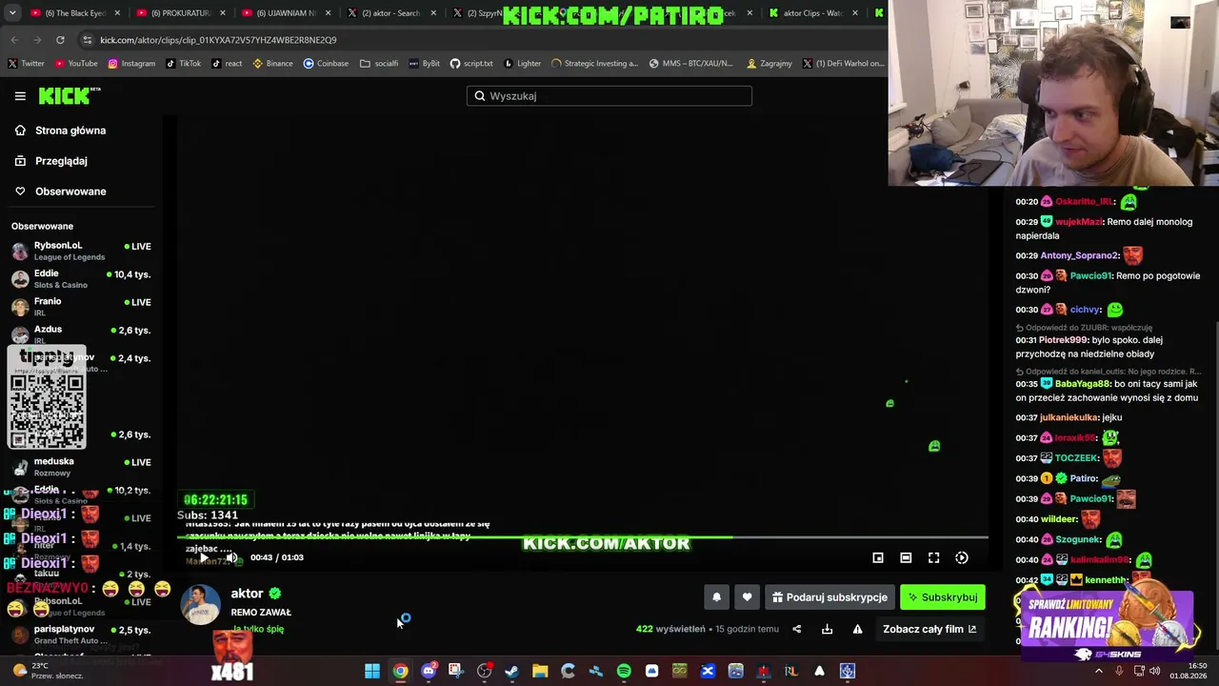
Task: Open the Lighter bookmark
Action: point(523,64)
